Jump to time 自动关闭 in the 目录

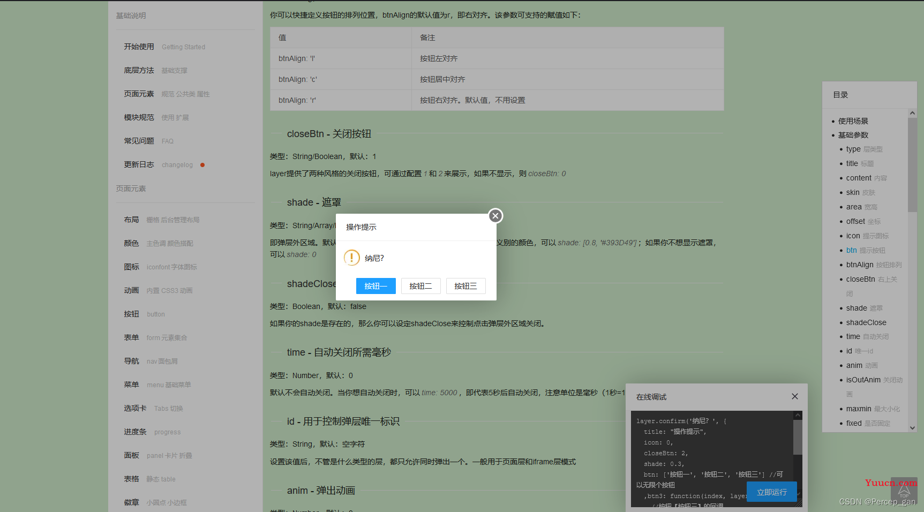[868, 337]
